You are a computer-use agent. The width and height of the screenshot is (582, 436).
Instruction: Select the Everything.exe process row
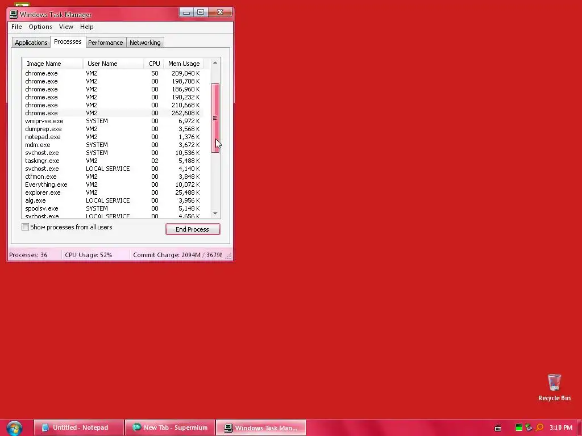pos(113,185)
